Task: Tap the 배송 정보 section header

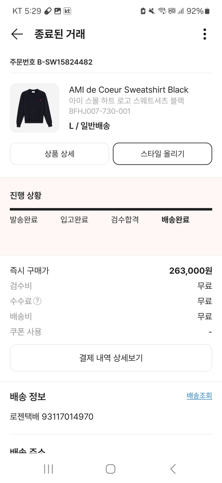Action: tap(27, 397)
